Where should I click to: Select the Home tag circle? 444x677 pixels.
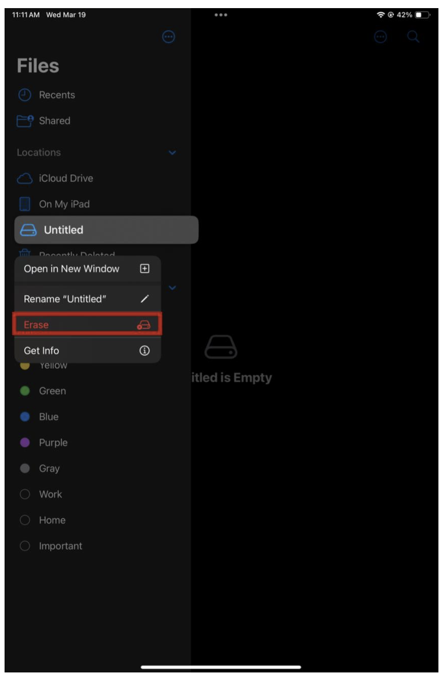(25, 520)
